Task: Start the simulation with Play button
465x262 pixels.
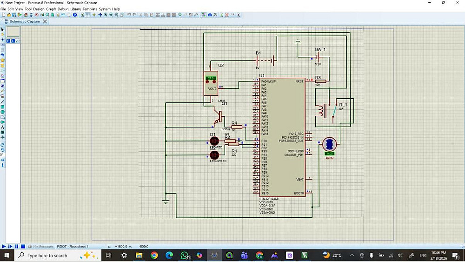Action: [4, 246]
